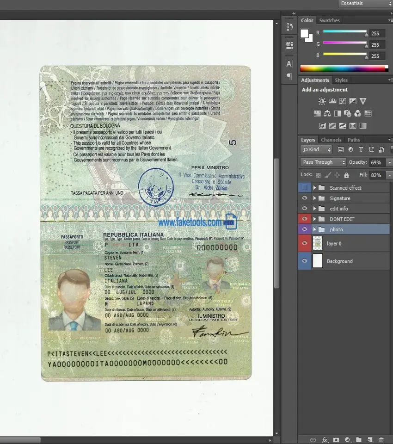This screenshot has height=444, width=393.
Task: Add a Color Balance adjustment
Action: [327, 113]
